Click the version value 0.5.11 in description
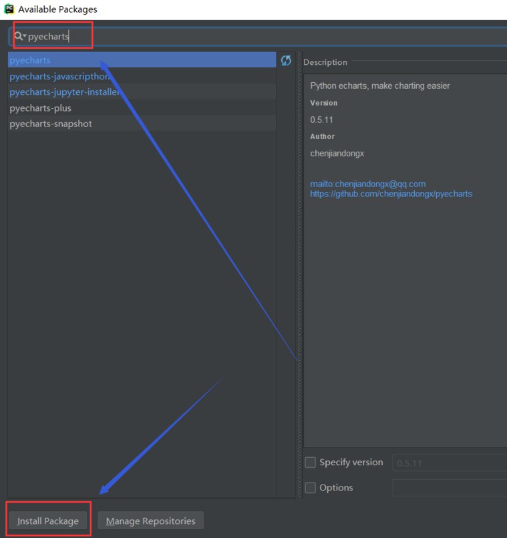 tap(321, 120)
